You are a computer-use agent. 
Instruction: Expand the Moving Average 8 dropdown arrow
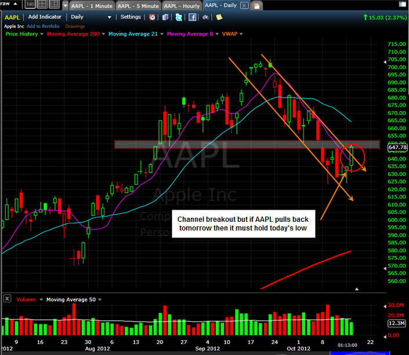point(217,34)
